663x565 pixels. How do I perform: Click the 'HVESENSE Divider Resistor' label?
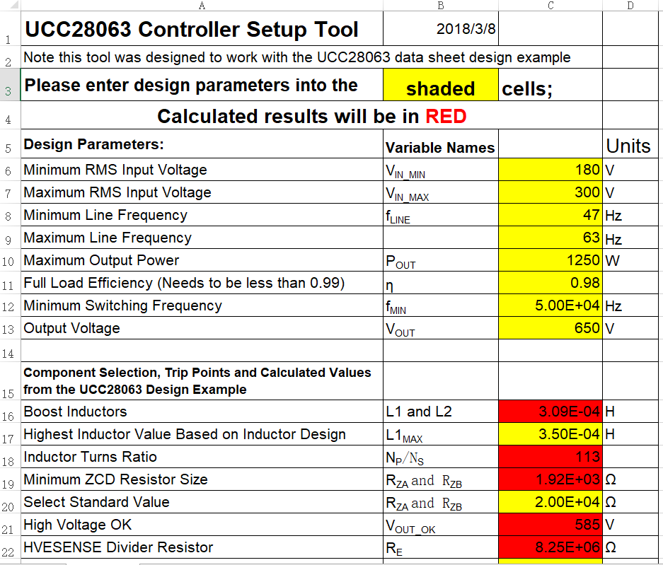pyautogui.click(x=118, y=547)
